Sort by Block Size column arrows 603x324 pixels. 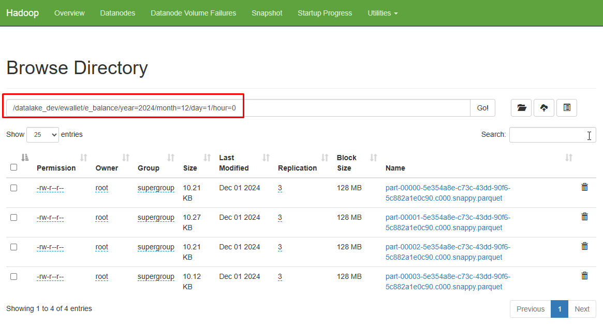tap(373, 157)
